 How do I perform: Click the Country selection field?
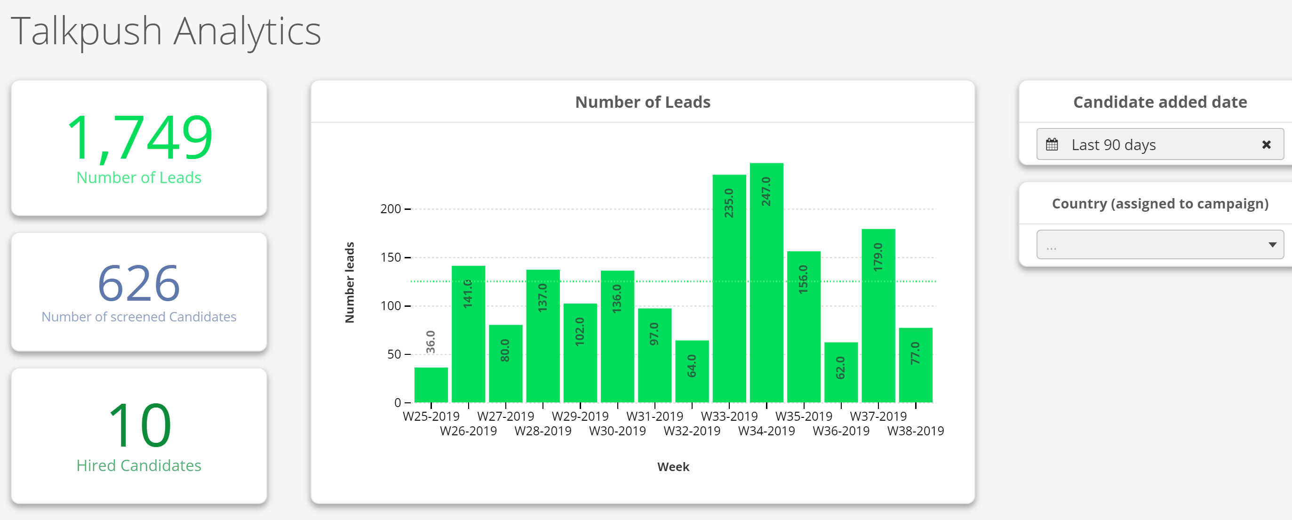(1148, 245)
